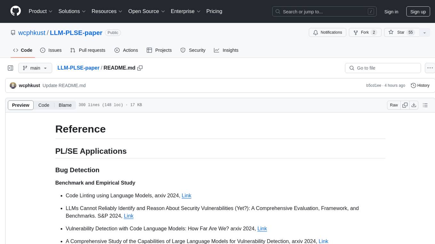Viewport: 435px width, 244px height.
Task: Open the Update README.md commit message
Action: pyautogui.click(x=64, y=86)
